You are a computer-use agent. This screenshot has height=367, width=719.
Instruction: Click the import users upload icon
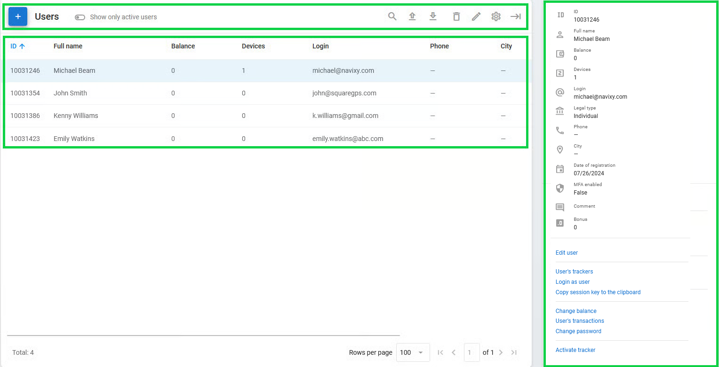[x=412, y=16]
